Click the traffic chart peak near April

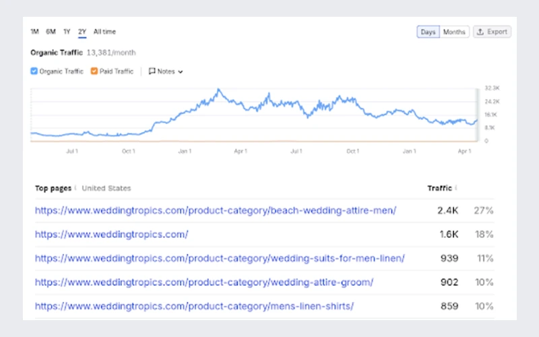click(218, 90)
